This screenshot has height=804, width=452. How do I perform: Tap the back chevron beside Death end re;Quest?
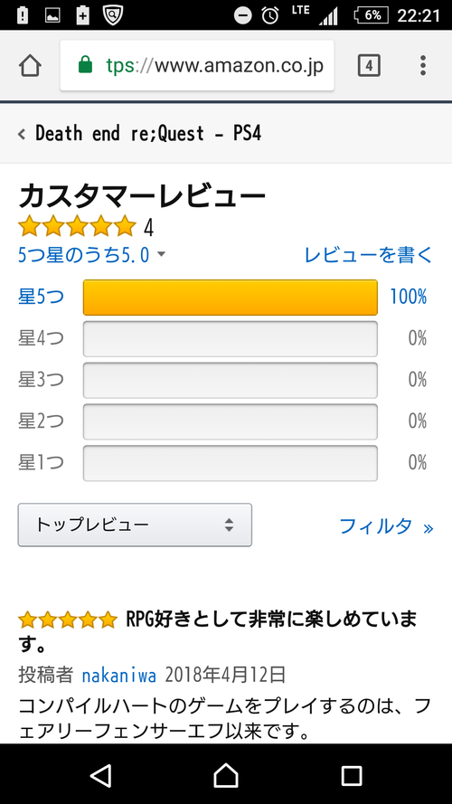[x=22, y=135]
